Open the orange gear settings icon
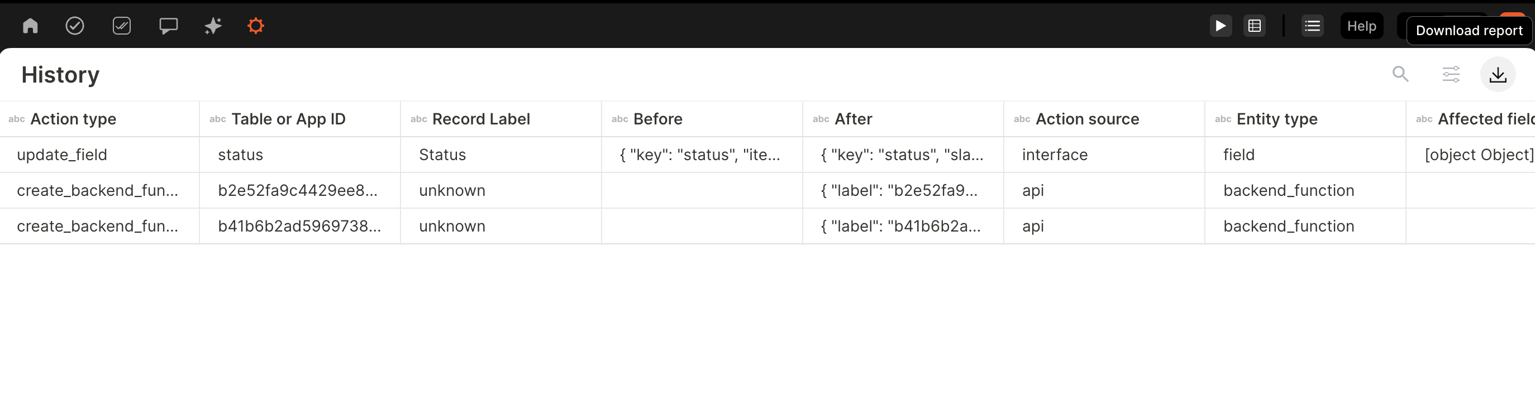The image size is (1535, 414). tap(256, 26)
